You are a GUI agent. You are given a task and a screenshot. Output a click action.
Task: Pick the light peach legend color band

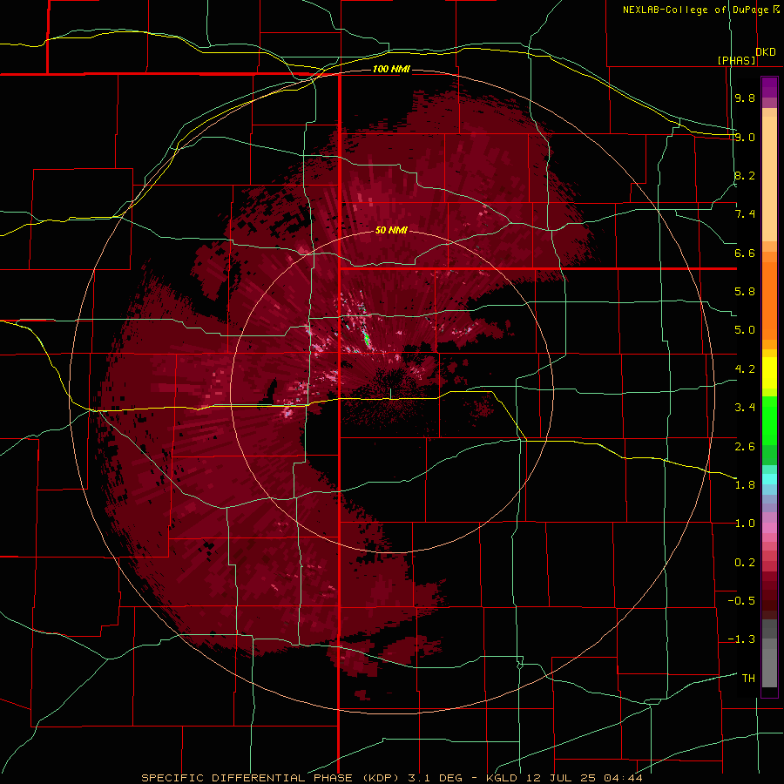pyautogui.click(x=769, y=178)
